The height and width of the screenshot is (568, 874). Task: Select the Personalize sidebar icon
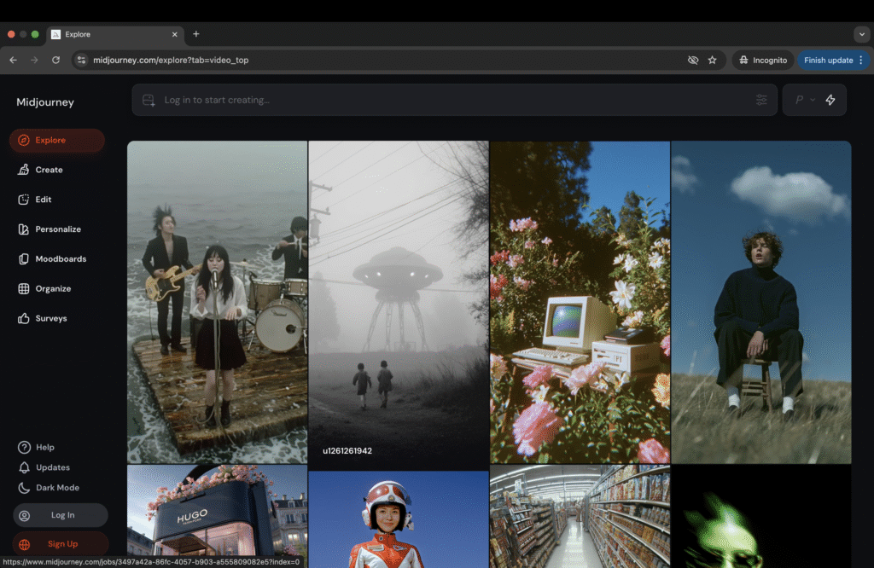[x=24, y=229]
